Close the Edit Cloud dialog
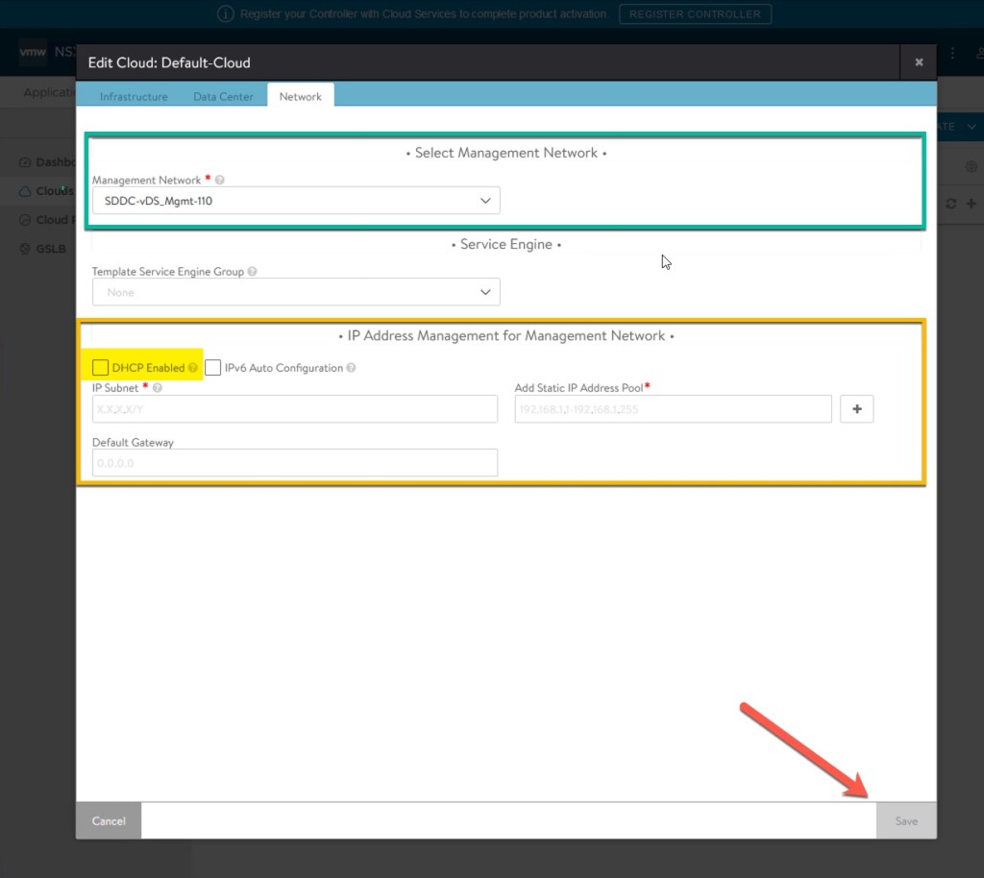 coord(919,62)
